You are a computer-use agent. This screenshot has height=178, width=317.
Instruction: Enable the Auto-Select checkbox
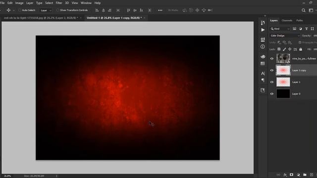pyautogui.click(x=20, y=10)
